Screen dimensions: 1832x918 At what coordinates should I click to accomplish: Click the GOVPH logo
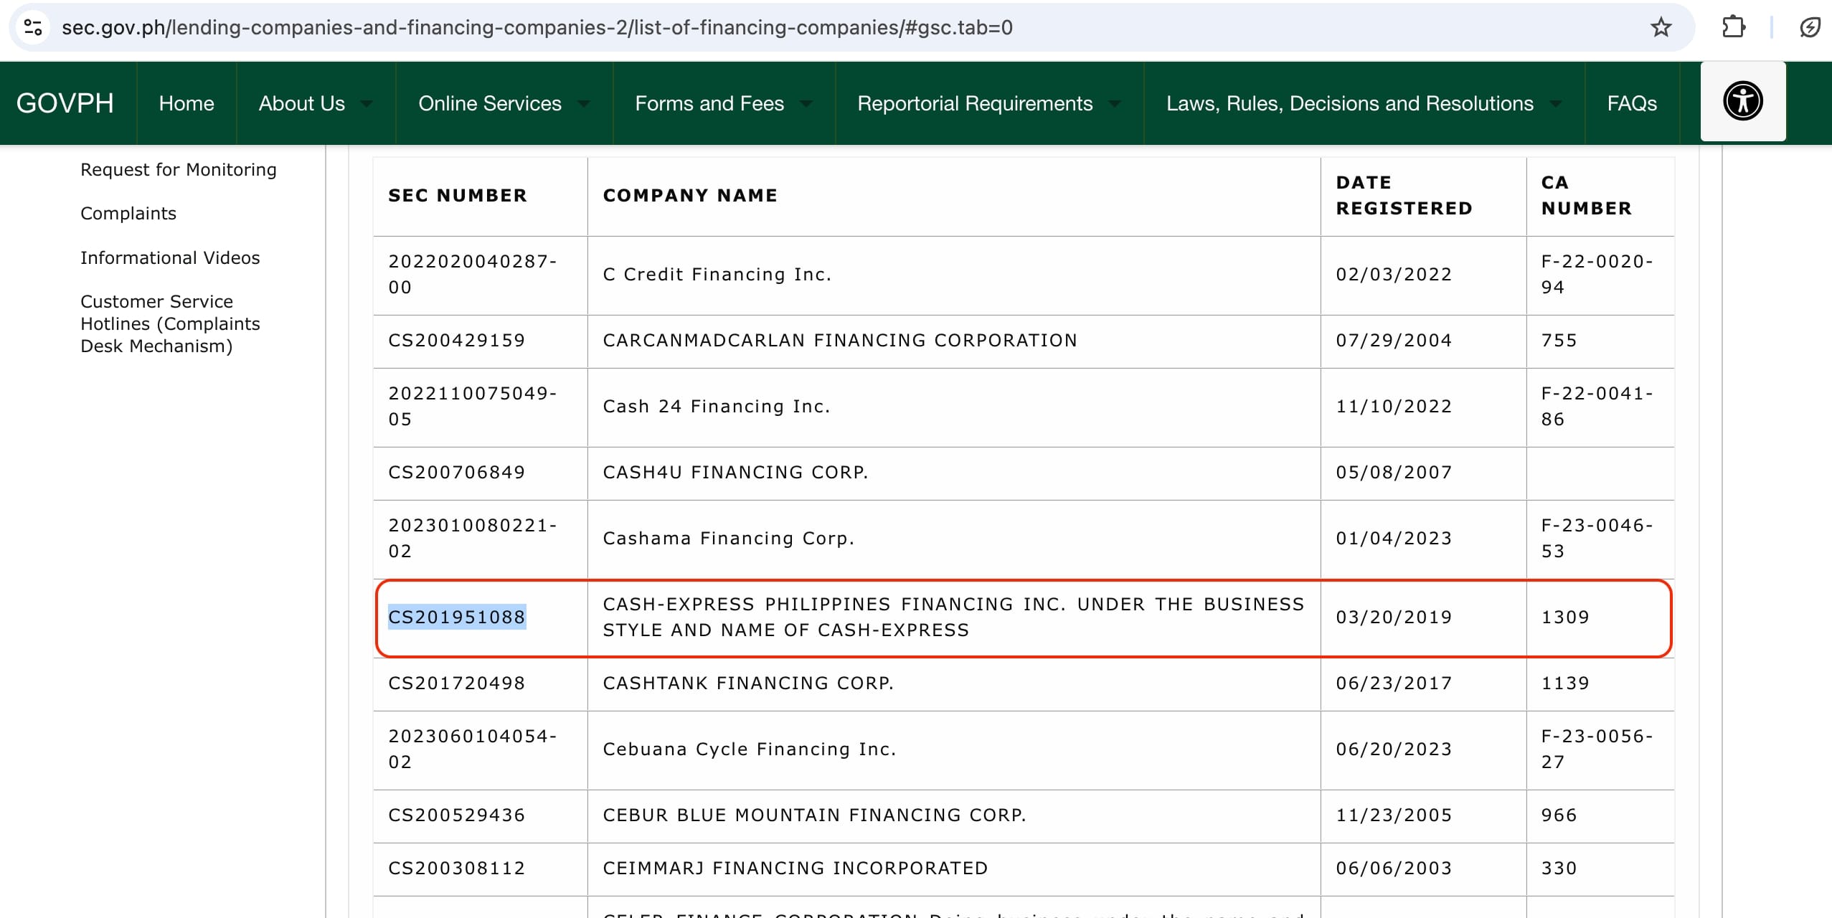(66, 103)
